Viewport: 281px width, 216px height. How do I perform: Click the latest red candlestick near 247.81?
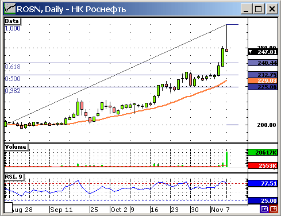tap(227, 50)
